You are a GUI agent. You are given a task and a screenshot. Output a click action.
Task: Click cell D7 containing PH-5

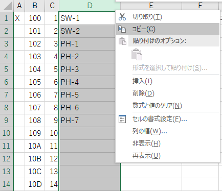point(87,95)
